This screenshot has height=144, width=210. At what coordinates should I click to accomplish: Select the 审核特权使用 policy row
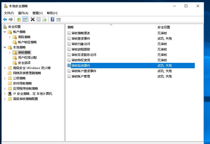pos(131,60)
